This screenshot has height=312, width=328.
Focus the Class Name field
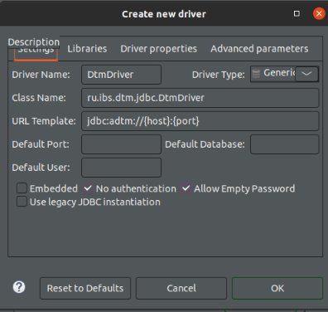pos(200,98)
